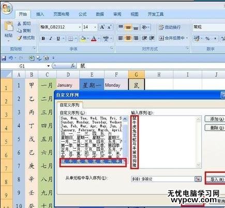The height and width of the screenshot is (208, 225).
Task: Click the Increase Font Size icon
Action: [102, 27]
